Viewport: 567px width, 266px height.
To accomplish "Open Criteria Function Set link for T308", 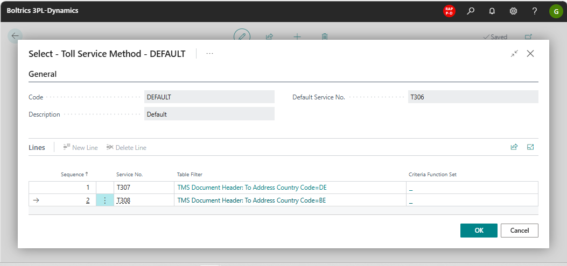I will coord(411,201).
